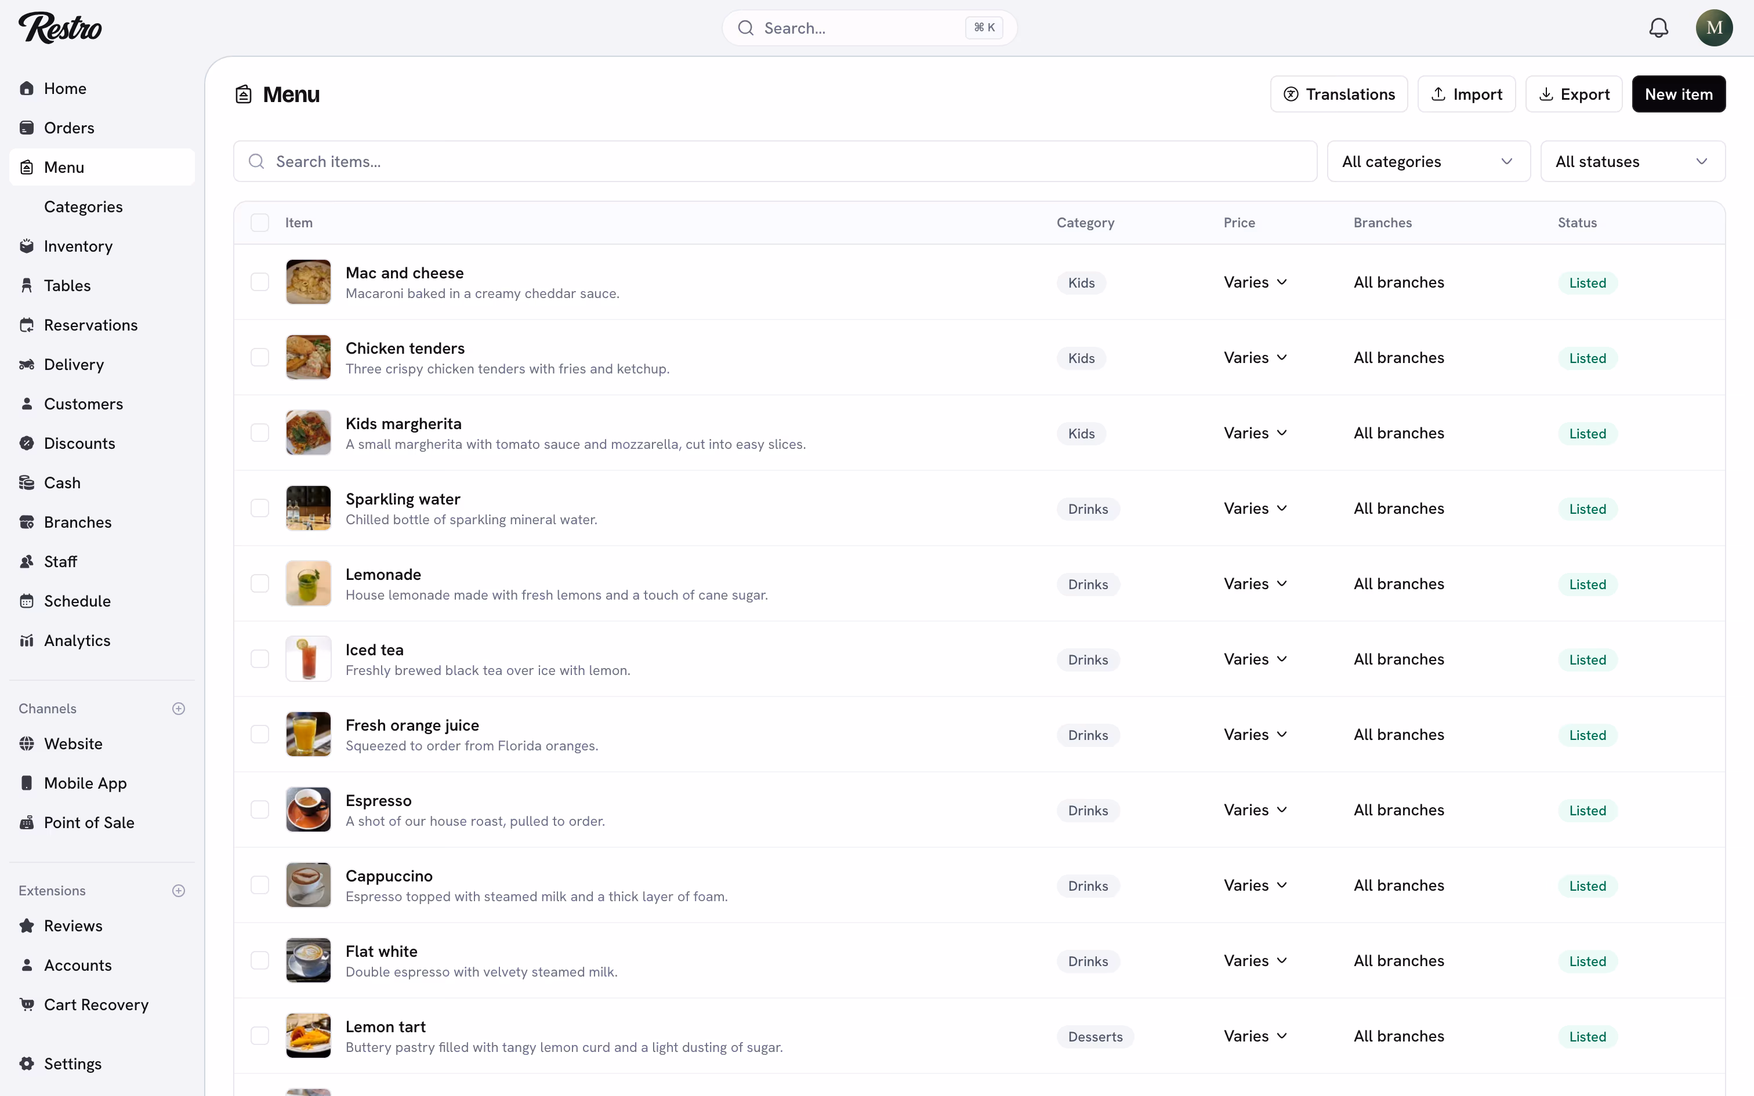This screenshot has height=1096, width=1754.
Task: Expand Iced tea Varies price
Action: pyautogui.click(x=1255, y=660)
